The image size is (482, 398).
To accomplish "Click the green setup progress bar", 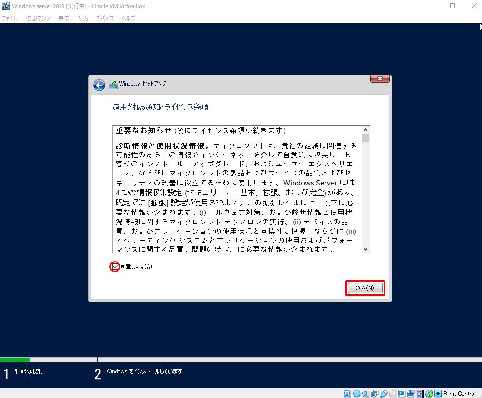I will click(x=15, y=359).
